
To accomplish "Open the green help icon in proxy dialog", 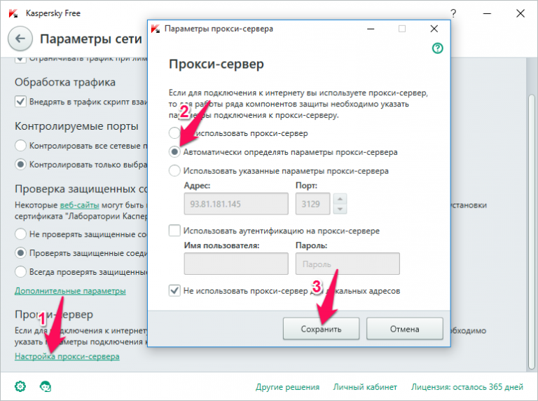I will [x=438, y=48].
